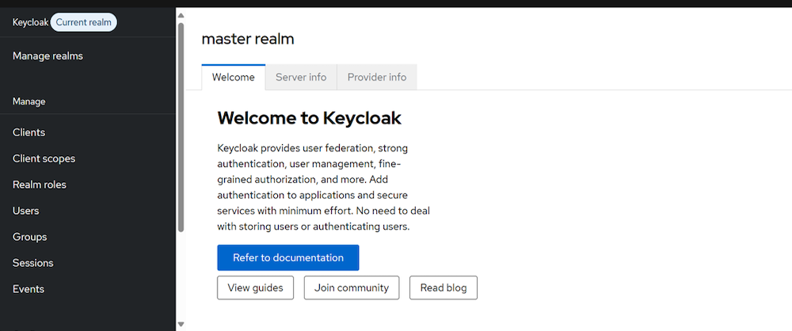
Task: Click the Keycloak label in sidebar header
Action: point(30,22)
